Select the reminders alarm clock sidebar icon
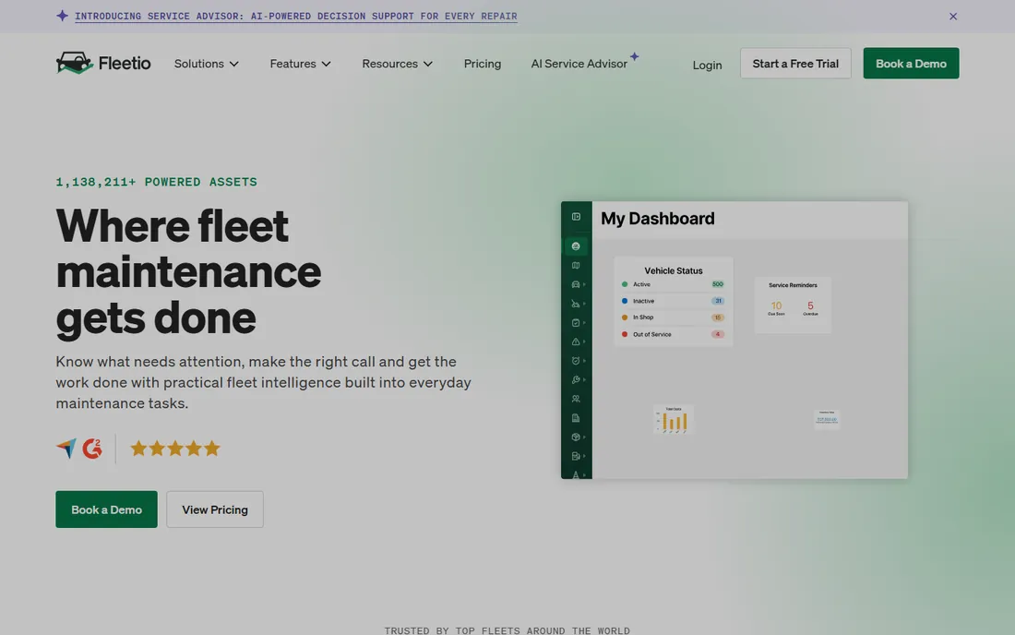 (x=576, y=361)
